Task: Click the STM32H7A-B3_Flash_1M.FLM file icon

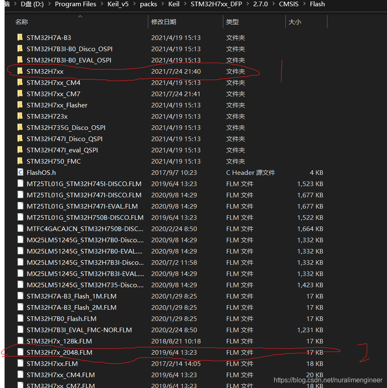Action: click(20, 296)
